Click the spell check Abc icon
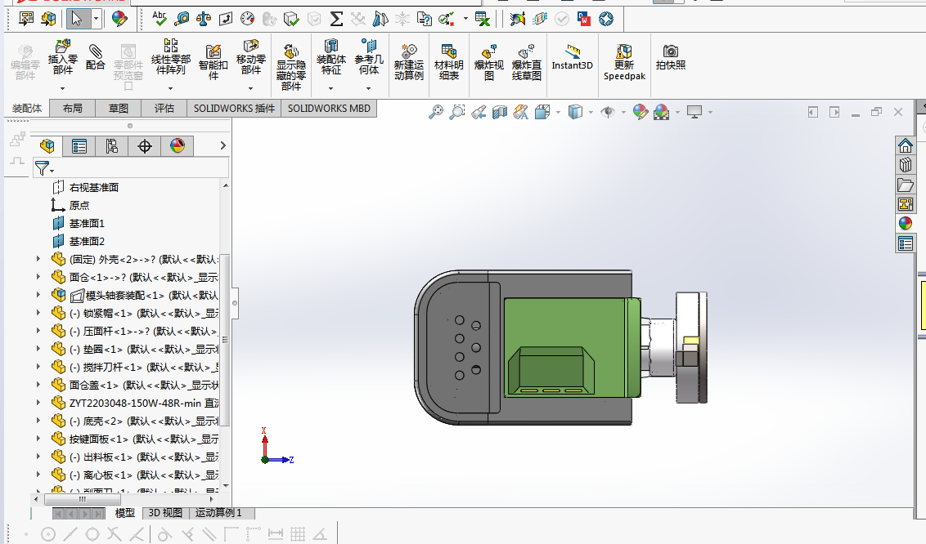 point(160,18)
